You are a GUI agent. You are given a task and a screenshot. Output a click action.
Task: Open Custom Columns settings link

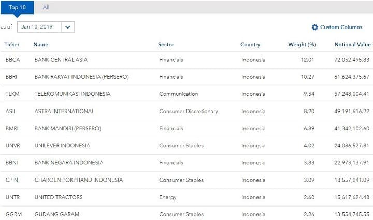(x=341, y=27)
